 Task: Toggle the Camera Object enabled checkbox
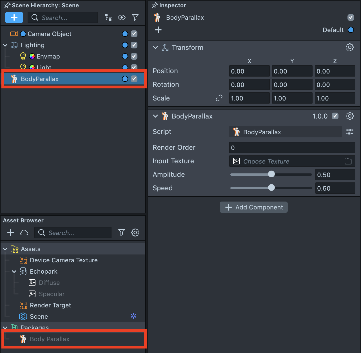(134, 34)
